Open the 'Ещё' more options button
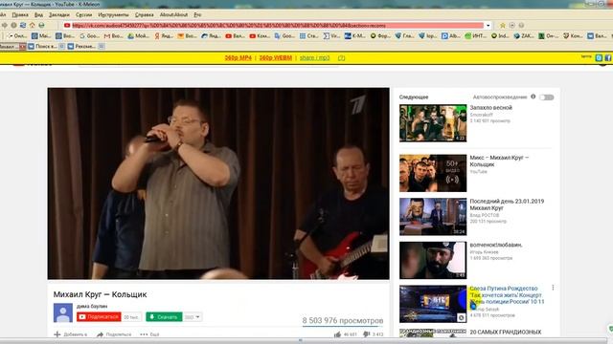This screenshot has height=344, width=613. tap(149, 334)
